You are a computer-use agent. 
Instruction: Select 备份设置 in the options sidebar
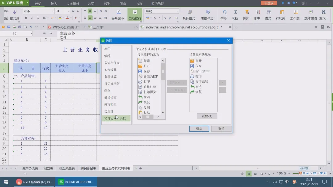pos(110,70)
